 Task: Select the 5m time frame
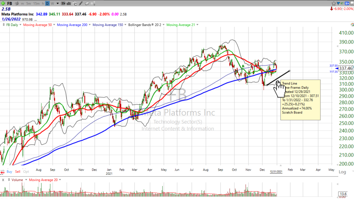(28, 4)
